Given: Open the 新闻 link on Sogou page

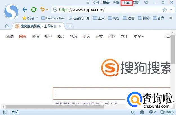Looking at the screenshot, I should click(10, 37).
